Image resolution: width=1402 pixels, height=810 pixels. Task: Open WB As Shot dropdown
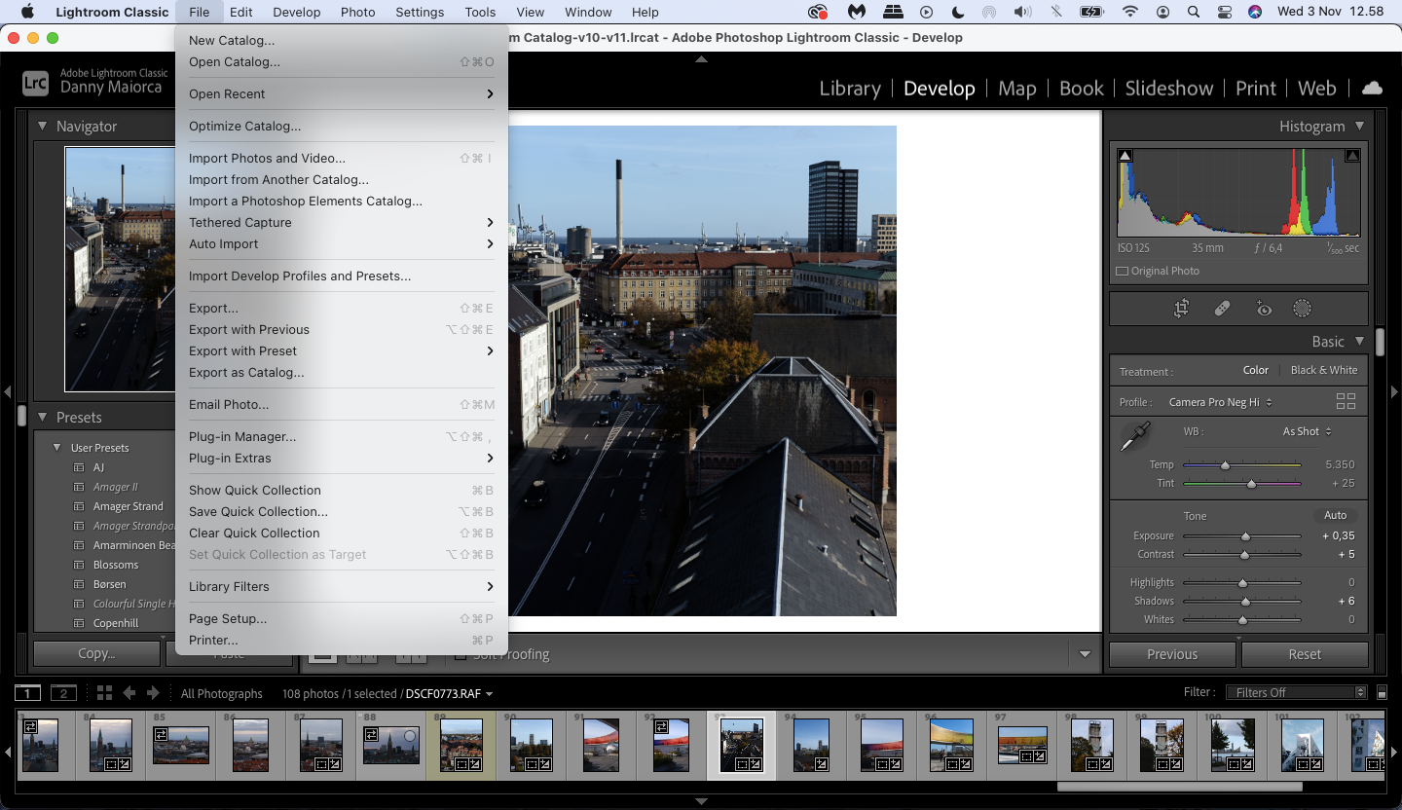(x=1307, y=431)
